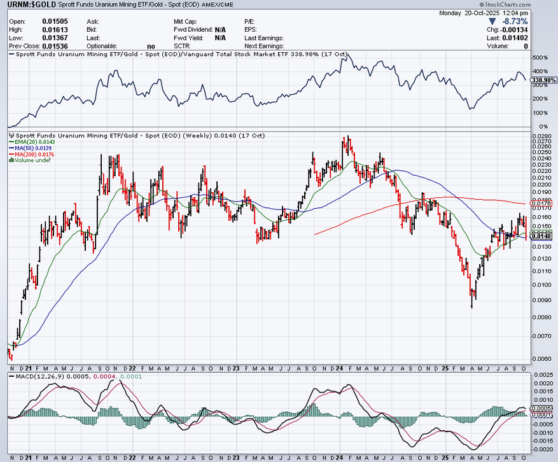Screen dimensions: 558x462
Task: Click the 'Mkt Cap:' label
Action: pyautogui.click(x=185, y=22)
